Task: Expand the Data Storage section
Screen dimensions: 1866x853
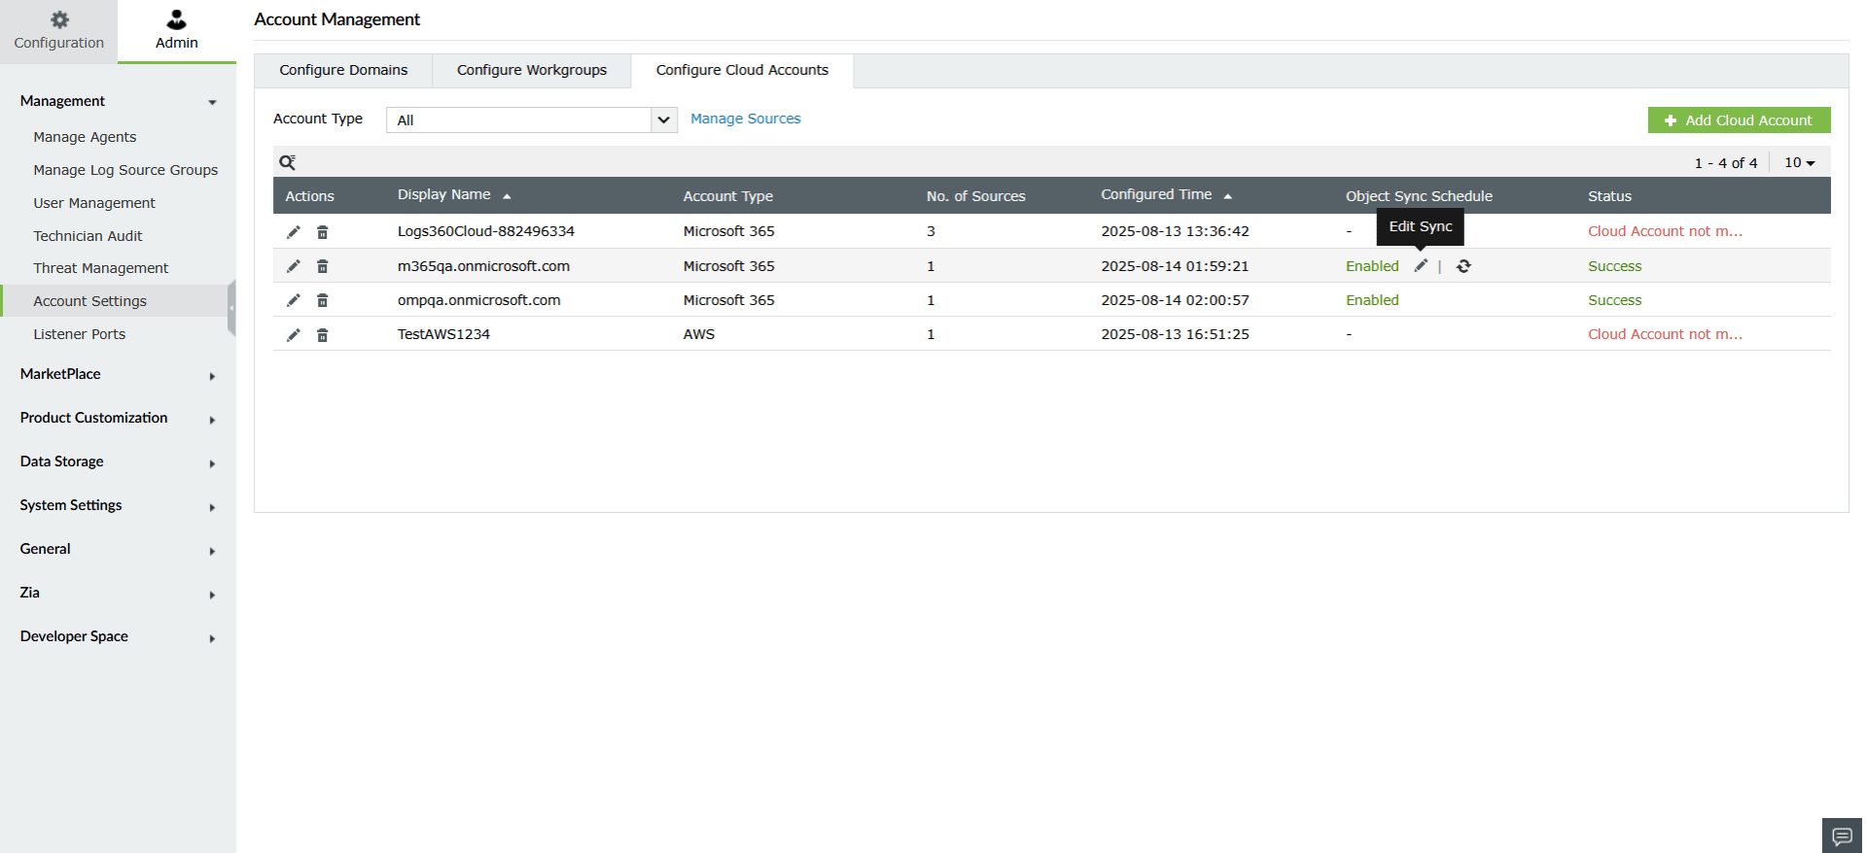Action: point(118,461)
